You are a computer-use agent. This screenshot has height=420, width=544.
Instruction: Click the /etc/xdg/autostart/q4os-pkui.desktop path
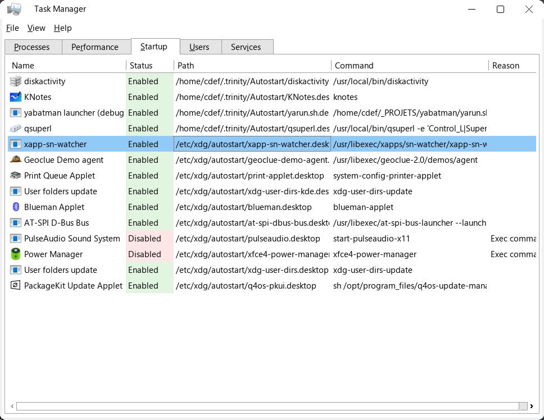[246, 286]
